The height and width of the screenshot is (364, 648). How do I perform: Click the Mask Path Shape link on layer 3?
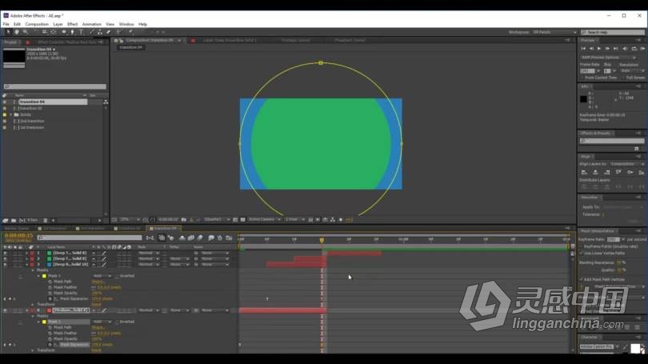[x=98, y=282]
